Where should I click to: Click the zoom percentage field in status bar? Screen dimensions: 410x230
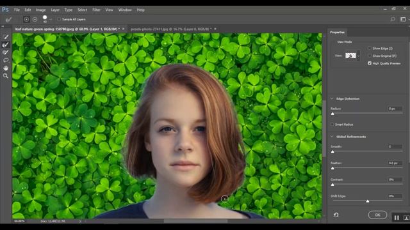pyautogui.click(x=20, y=221)
